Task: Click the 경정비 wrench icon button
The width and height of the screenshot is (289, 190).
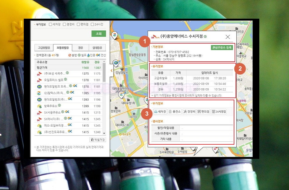Action: pos(189,111)
